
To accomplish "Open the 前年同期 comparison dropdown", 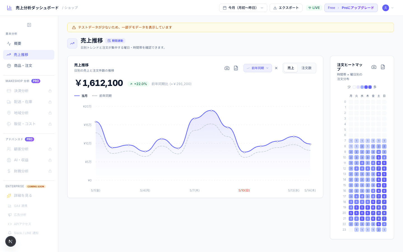I will [257, 68].
